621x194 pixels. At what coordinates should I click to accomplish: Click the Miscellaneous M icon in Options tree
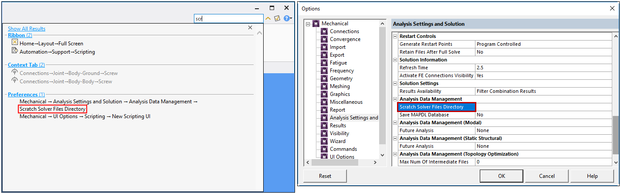(x=324, y=102)
